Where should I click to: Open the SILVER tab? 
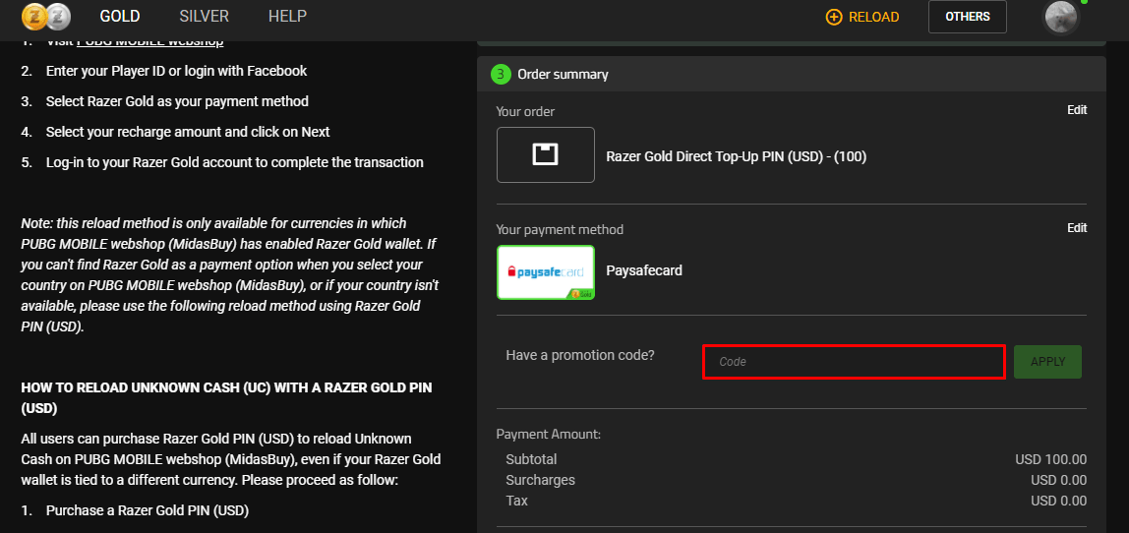[x=204, y=16]
